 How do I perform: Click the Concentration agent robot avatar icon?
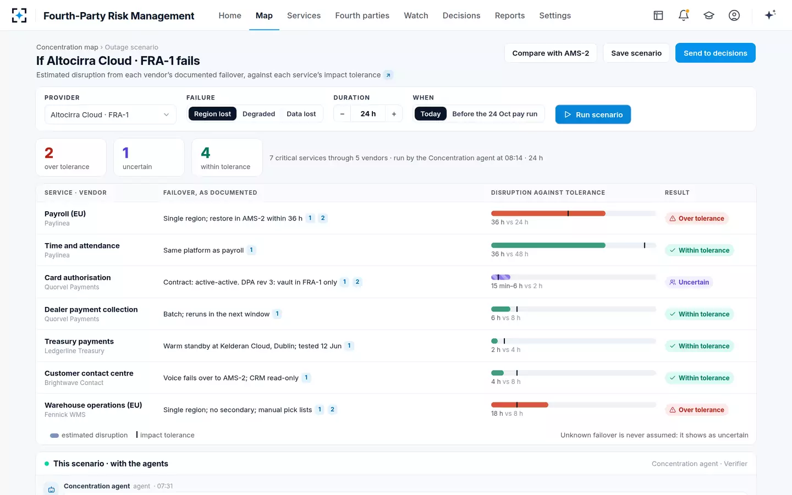click(51, 490)
